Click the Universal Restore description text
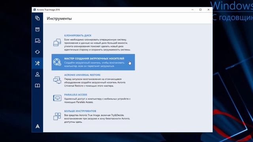The height and width of the screenshot is (142, 253). coord(95,82)
